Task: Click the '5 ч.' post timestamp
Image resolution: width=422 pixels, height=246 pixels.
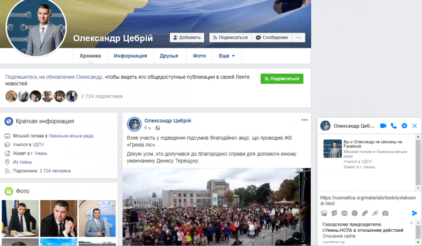Action: [148, 128]
